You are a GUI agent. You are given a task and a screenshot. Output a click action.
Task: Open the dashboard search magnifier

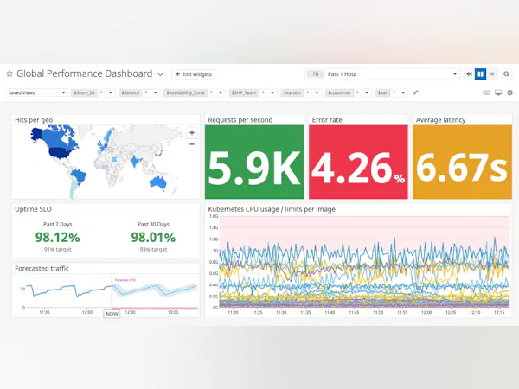click(506, 74)
